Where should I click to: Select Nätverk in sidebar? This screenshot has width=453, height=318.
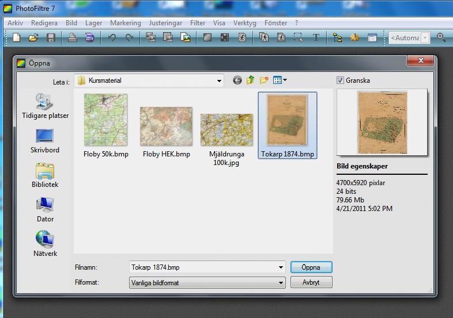(x=45, y=244)
